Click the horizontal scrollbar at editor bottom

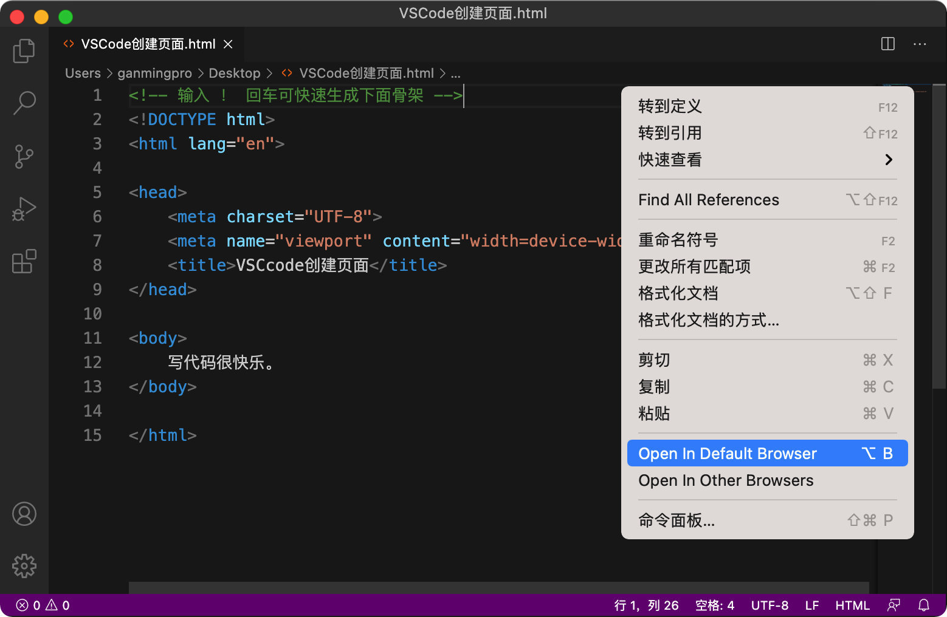(x=498, y=587)
